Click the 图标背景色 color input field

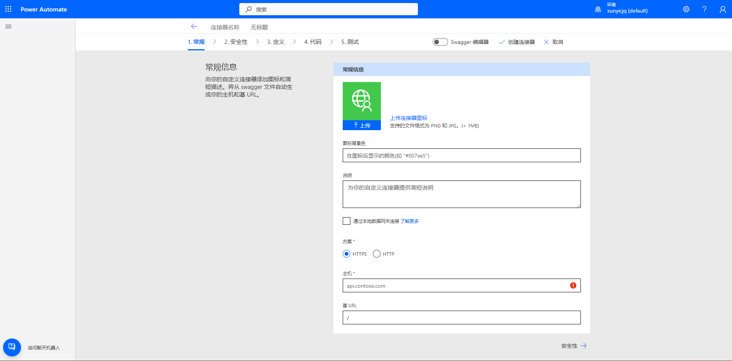461,155
